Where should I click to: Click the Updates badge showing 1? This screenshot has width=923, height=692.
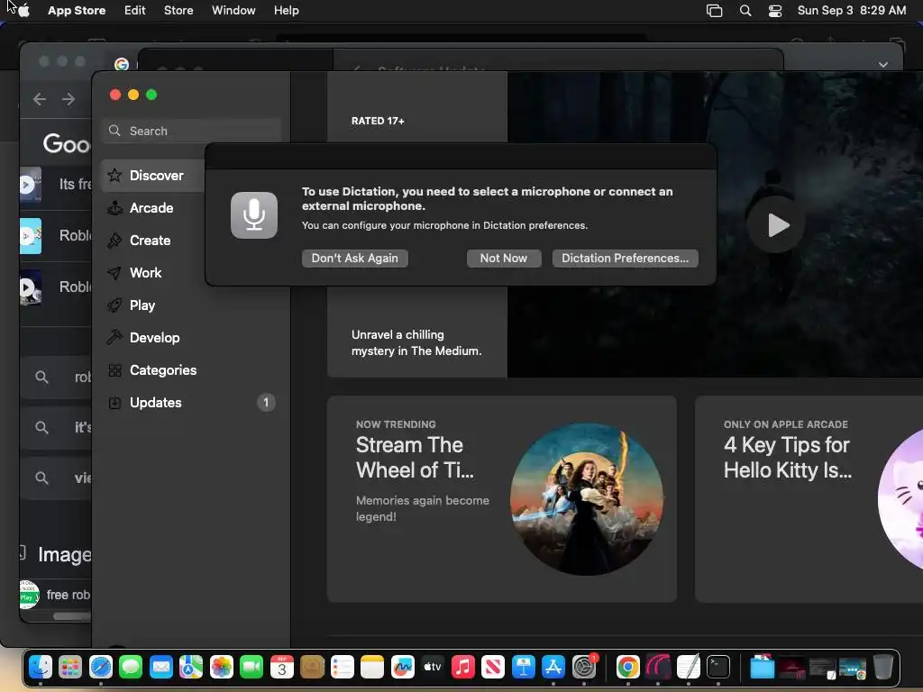coord(266,403)
